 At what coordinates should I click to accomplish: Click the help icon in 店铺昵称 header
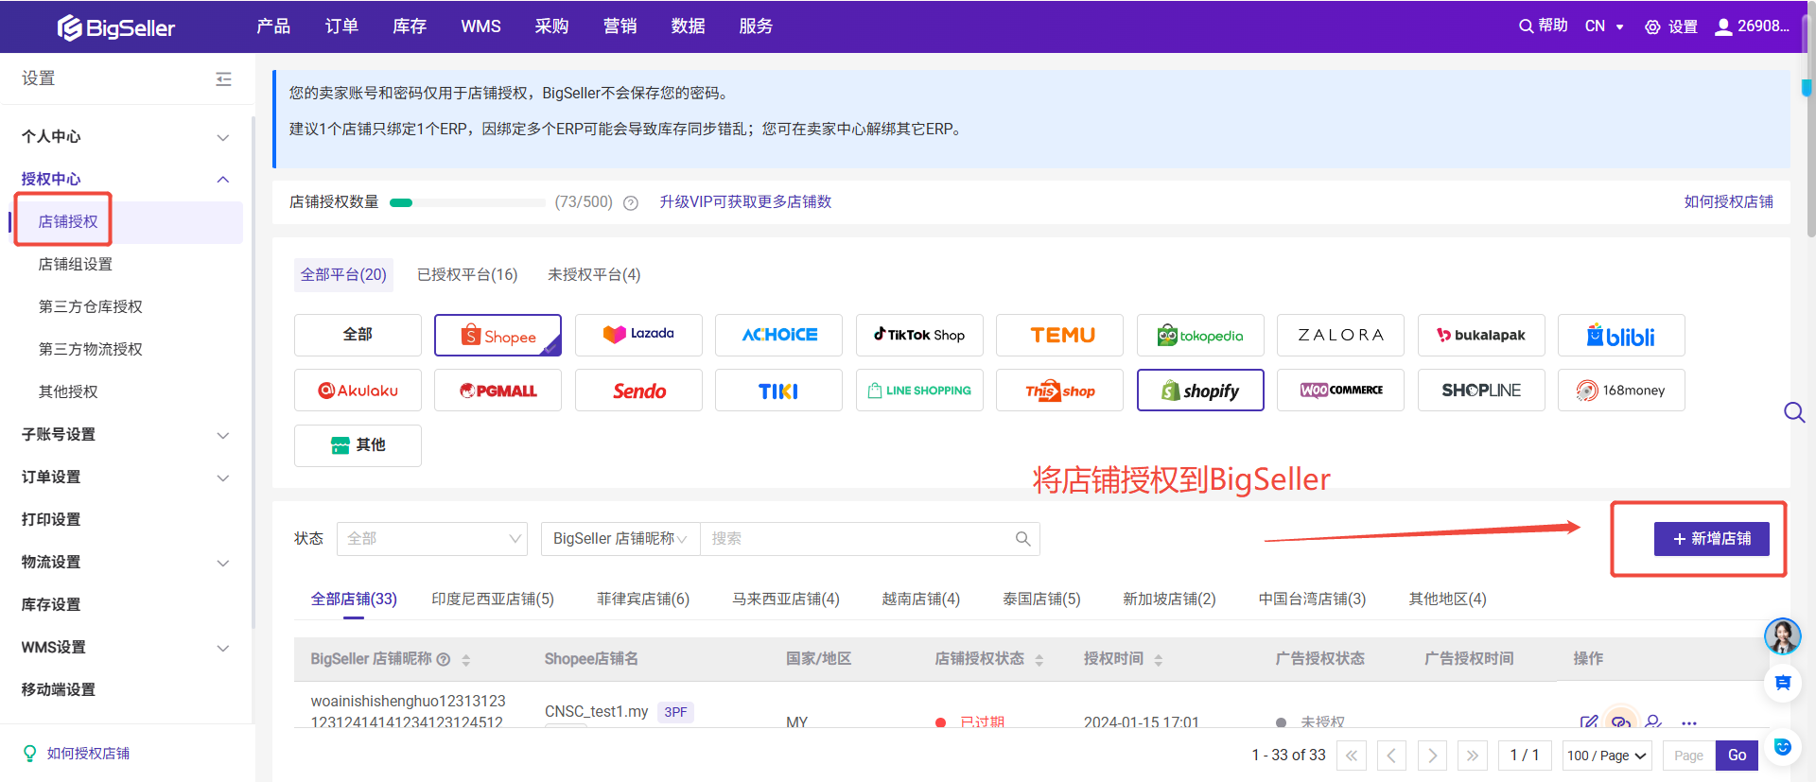[444, 659]
